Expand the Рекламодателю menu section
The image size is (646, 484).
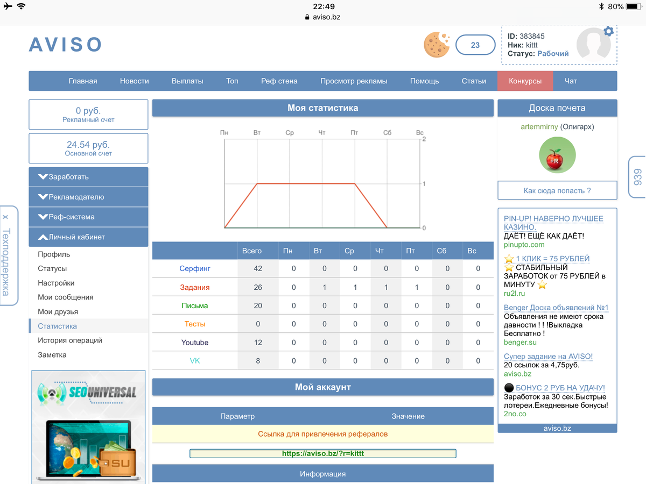[88, 197]
